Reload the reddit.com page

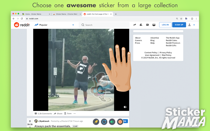[x=22, y=19]
